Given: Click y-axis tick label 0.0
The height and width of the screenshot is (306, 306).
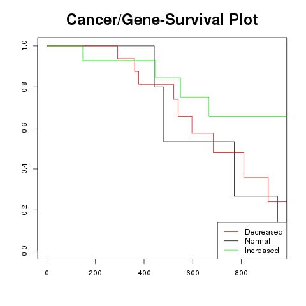Looking at the screenshot, I should point(24,251).
